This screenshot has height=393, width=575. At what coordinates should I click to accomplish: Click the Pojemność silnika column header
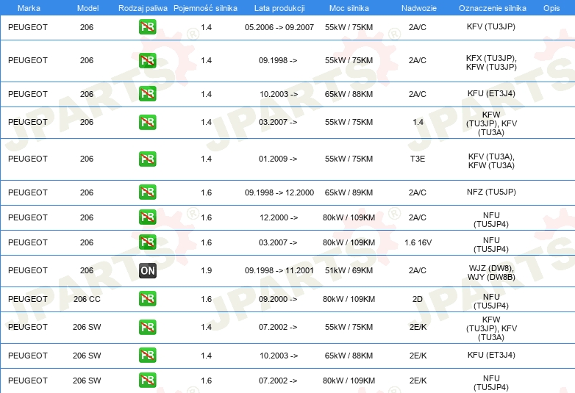(x=205, y=8)
